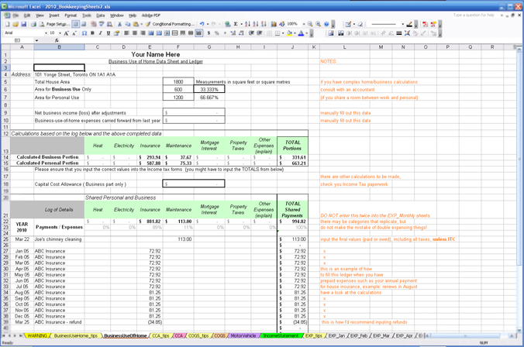Click the Open folder icon
This screenshot has height=347, width=524.
(x=16, y=24)
